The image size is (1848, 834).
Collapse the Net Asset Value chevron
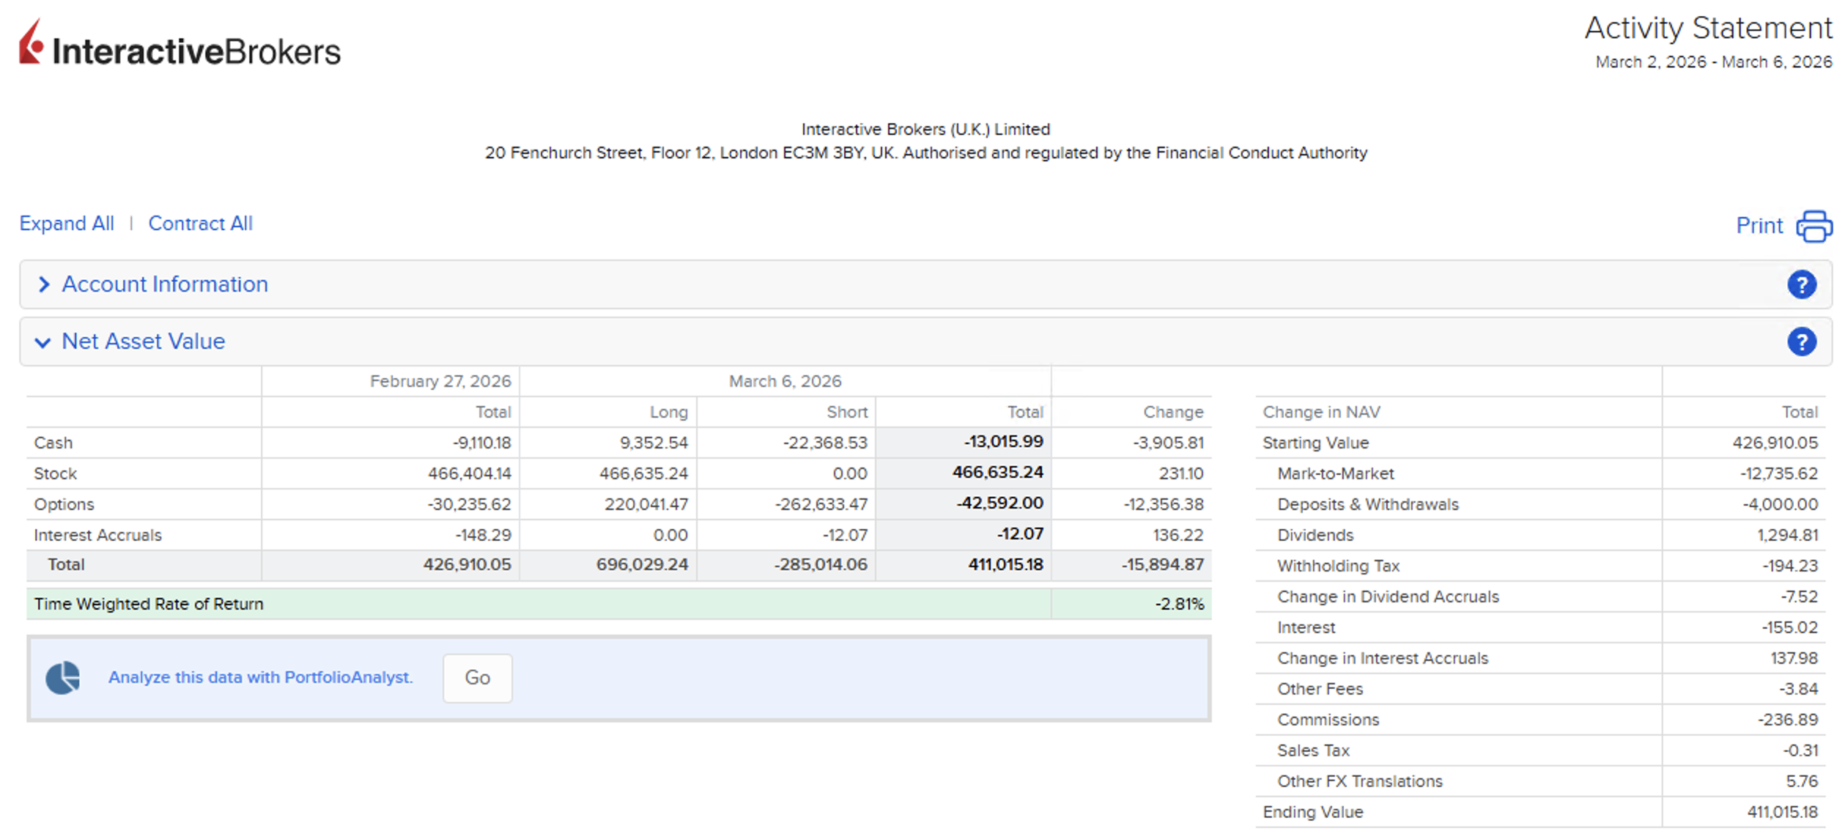click(x=42, y=342)
